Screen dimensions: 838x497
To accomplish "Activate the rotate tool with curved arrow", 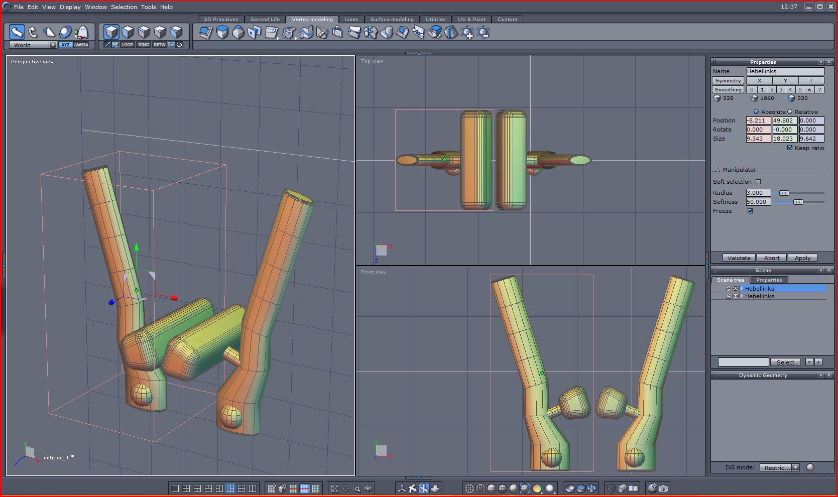I will [x=33, y=32].
